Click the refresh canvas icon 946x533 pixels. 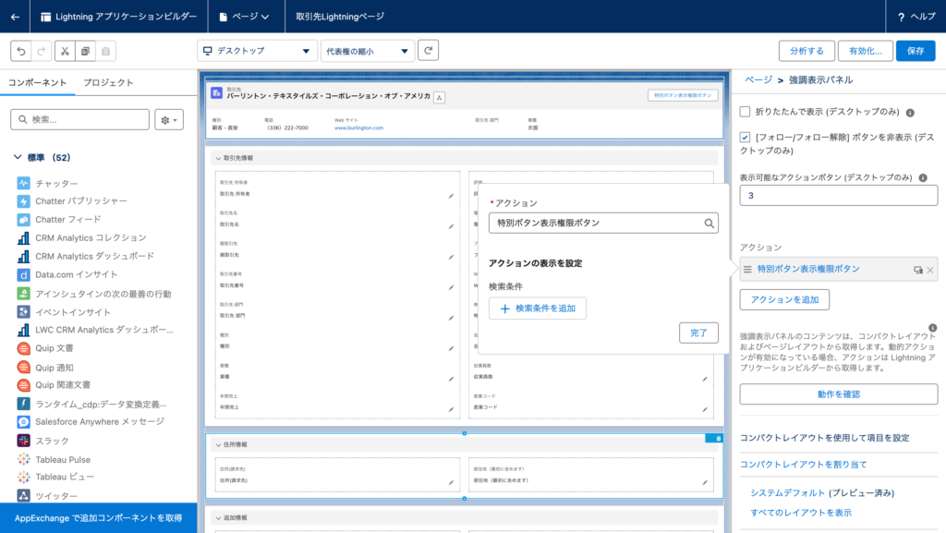429,51
